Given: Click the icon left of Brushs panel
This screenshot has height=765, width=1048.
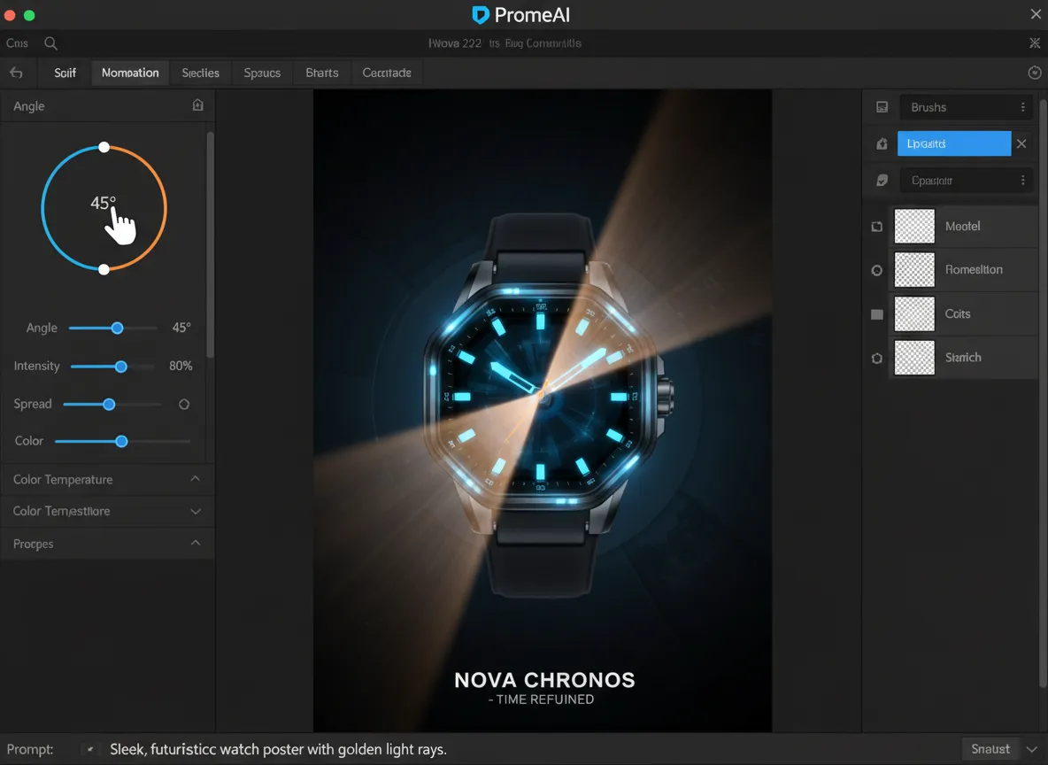Looking at the screenshot, I should click(x=882, y=107).
